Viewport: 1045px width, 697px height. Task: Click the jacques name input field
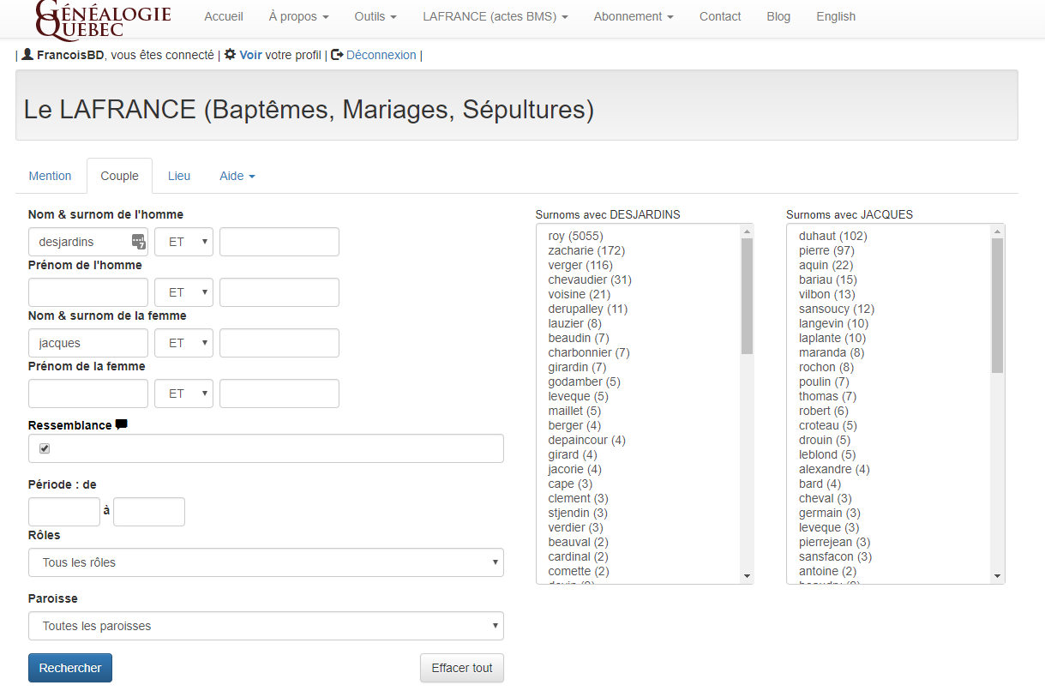(88, 343)
